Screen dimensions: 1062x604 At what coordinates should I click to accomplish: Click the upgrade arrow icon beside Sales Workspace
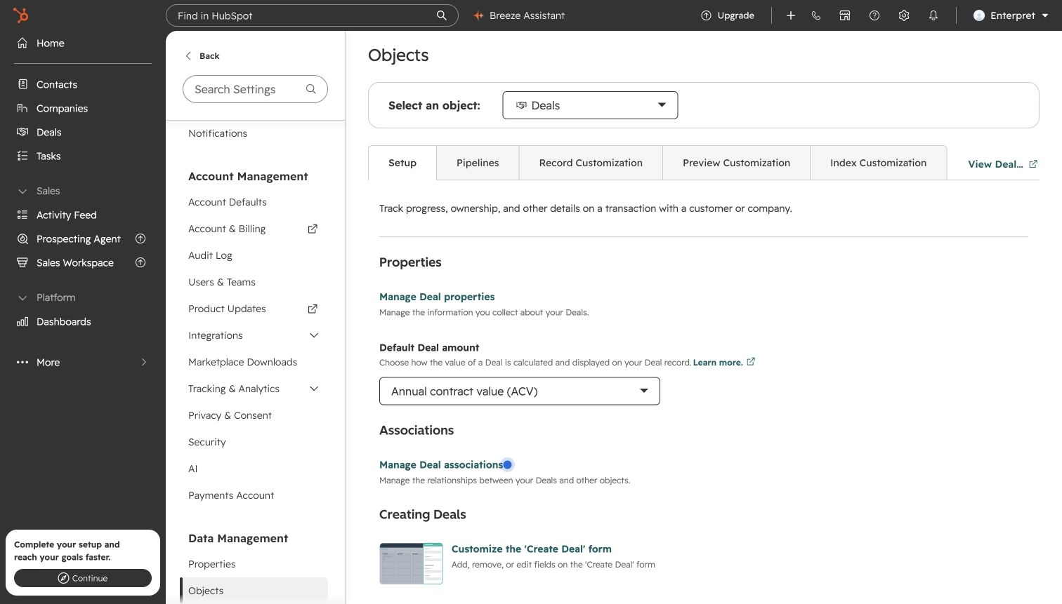pos(140,262)
